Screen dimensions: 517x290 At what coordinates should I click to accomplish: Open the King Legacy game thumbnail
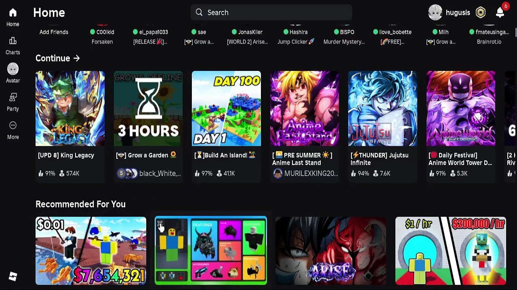click(x=70, y=108)
